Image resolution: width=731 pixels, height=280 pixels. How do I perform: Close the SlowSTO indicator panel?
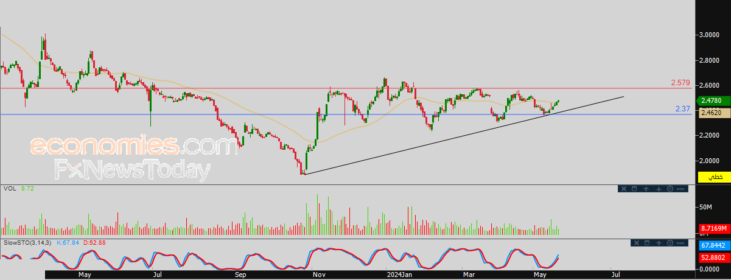click(637, 243)
